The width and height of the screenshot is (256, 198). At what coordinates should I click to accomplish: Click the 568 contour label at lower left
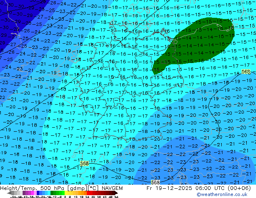click(x=84, y=163)
